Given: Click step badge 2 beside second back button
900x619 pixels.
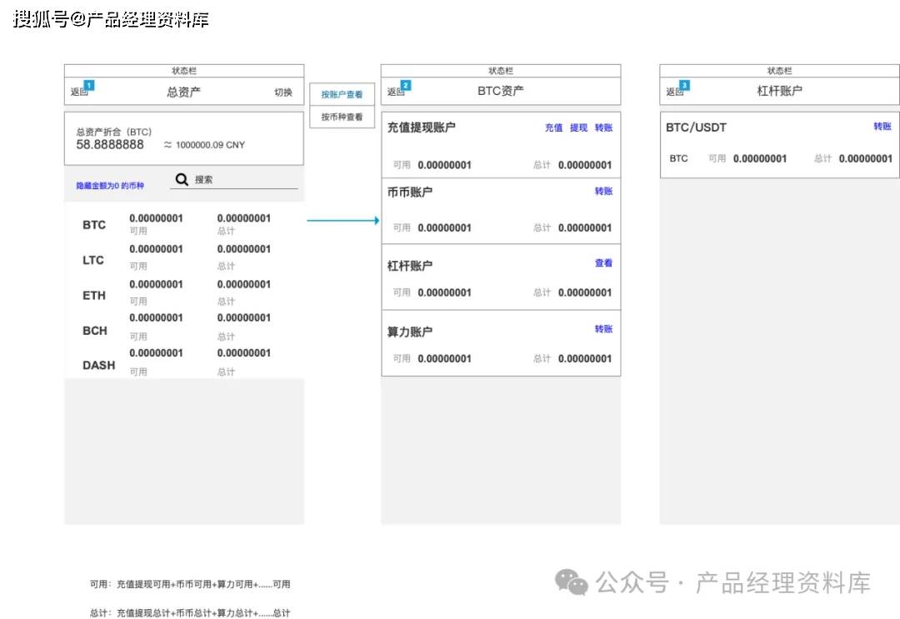Looking at the screenshot, I should [x=406, y=84].
